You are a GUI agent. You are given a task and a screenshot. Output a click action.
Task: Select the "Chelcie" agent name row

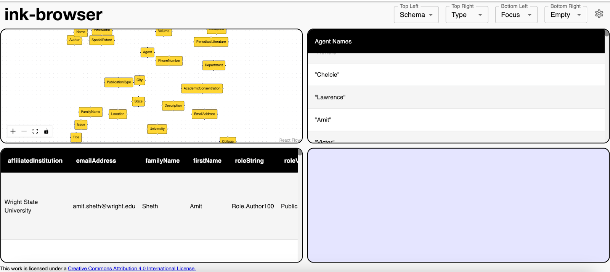(456, 75)
